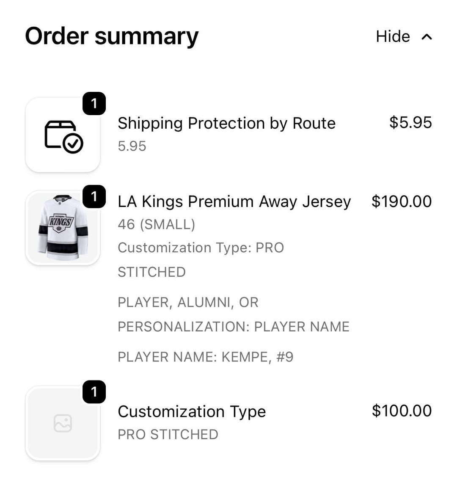Viewport: 457px width, 488px height.
Task: Click the placeholder image icon for Customization Type
Action: pyautogui.click(x=63, y=423)
